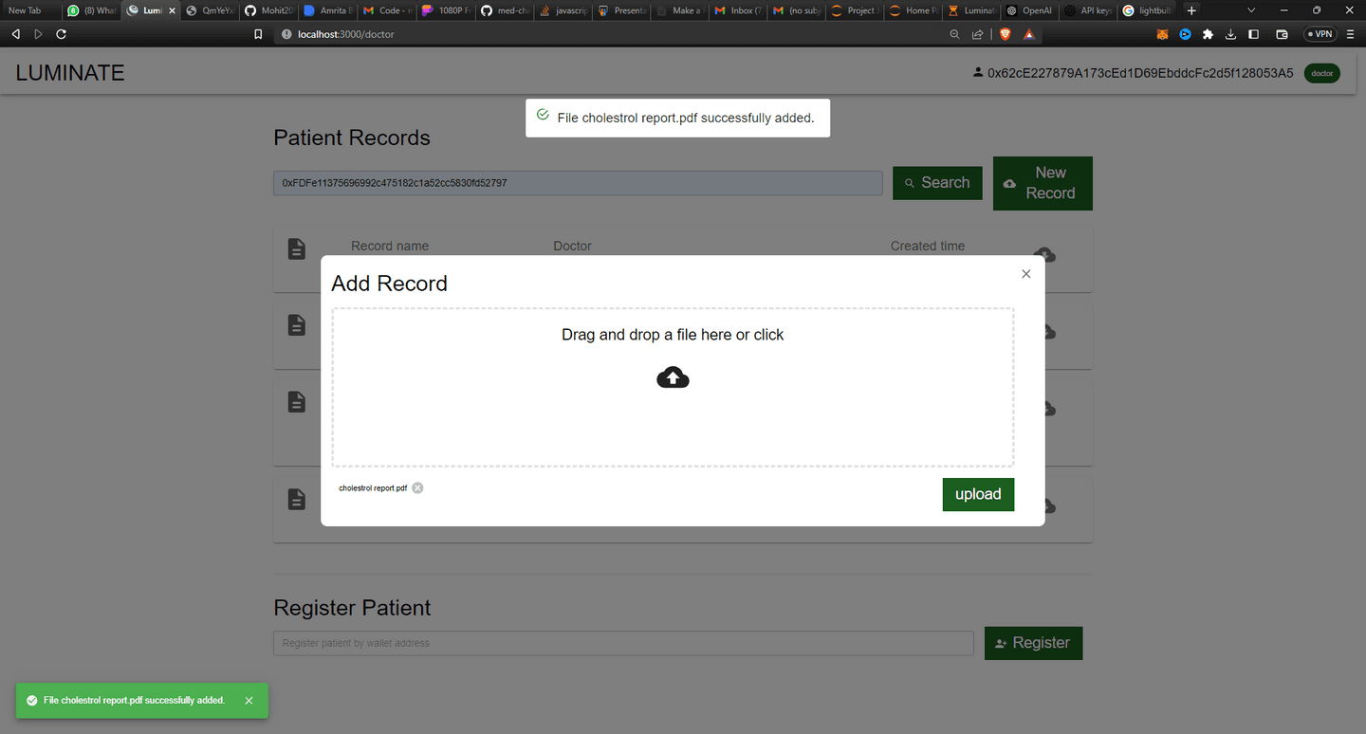Image resolution: width=1366 pixels, height=734 pixels.
Task: Open the Brave Wallet icon
Action: click(x=1282, y=34)
